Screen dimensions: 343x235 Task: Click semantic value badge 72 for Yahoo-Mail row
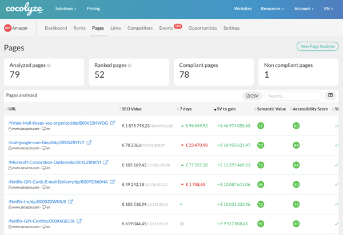(261, 126)
